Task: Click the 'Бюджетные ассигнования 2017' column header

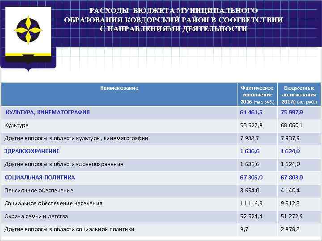Action: pos(299,95)
